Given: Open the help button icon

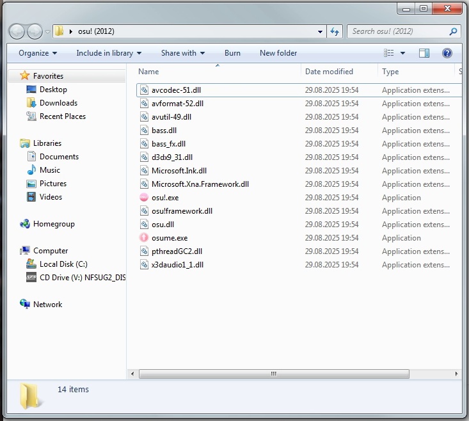Looking at the screenshot, I should coord(447,53).
